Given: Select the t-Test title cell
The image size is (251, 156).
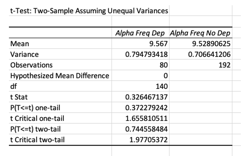Looking at the screenshot, I should click(89, 11).
